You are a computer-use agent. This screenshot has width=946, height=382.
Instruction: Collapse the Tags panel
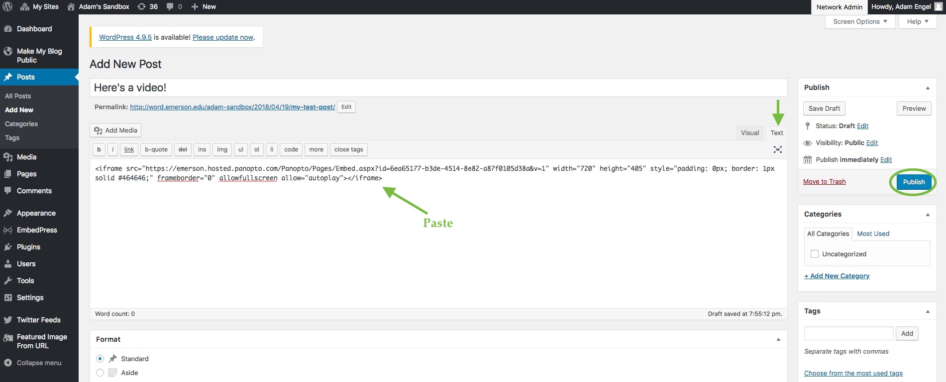(x=928, y=311)
